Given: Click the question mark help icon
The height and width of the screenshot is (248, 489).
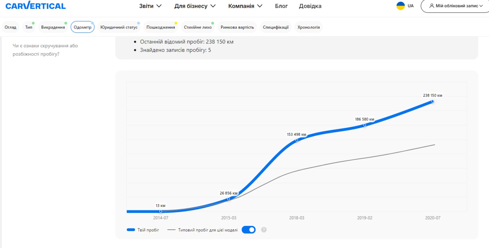Looking at the screenshot, I should [x=264, y=230].
